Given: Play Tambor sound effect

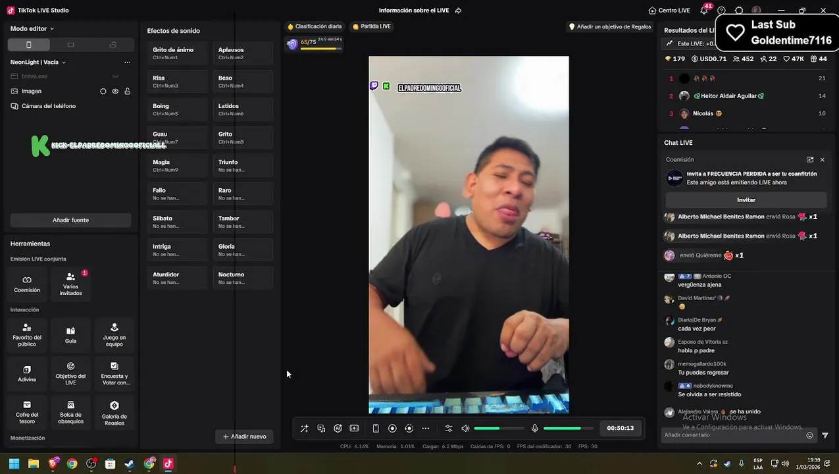Looking at the screenshot, I should 243,222.
